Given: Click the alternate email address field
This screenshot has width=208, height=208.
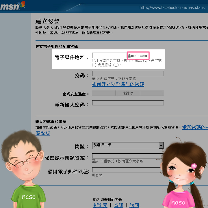Looking at the screenshot, I should pyautogui.click(x=127, y=170).
